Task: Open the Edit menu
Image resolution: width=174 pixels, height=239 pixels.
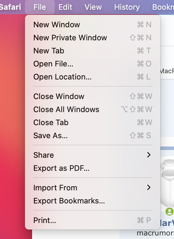Action: (x=65, y=7)
